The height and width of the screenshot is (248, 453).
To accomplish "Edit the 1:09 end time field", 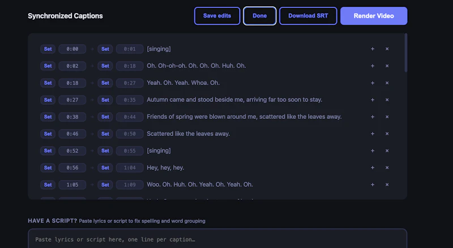I will pos(130,185).
